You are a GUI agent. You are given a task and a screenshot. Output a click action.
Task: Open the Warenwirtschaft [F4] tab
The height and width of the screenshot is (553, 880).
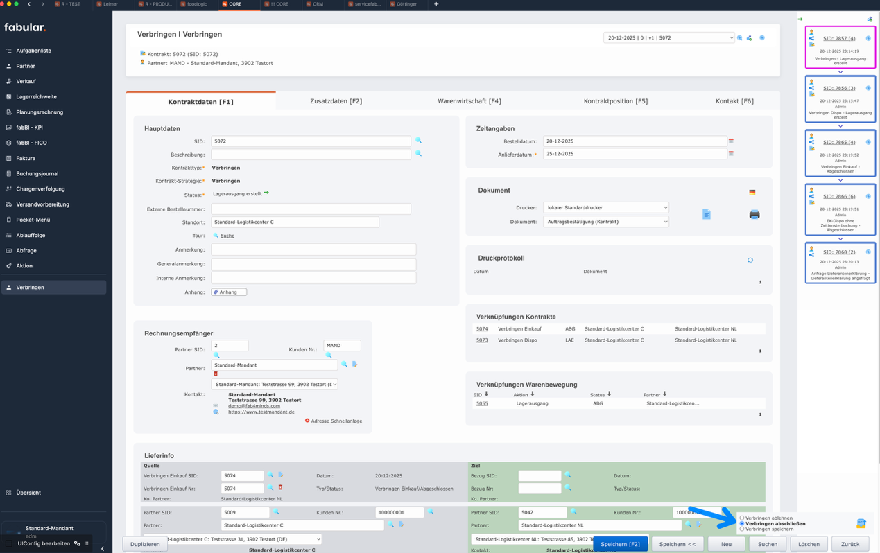(x=469, y=101)
